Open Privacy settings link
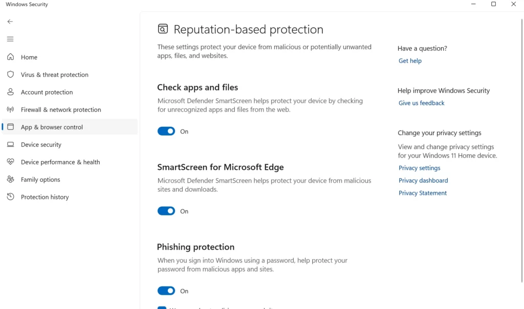Viewport: 524px width, 309px height. pos(420,168)
